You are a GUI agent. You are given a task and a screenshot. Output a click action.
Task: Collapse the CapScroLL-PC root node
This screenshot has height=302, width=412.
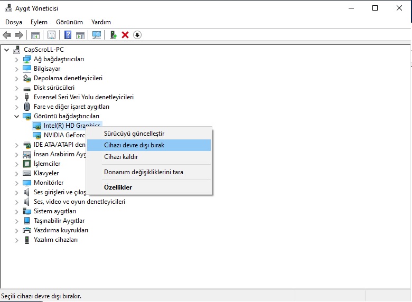(x=6, y=50)
